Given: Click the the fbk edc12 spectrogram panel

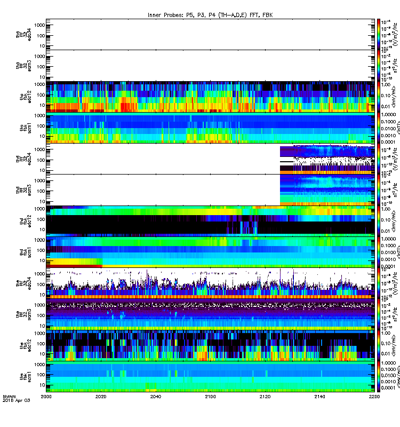Looking at the screenshot, I should tap(210, 345).
